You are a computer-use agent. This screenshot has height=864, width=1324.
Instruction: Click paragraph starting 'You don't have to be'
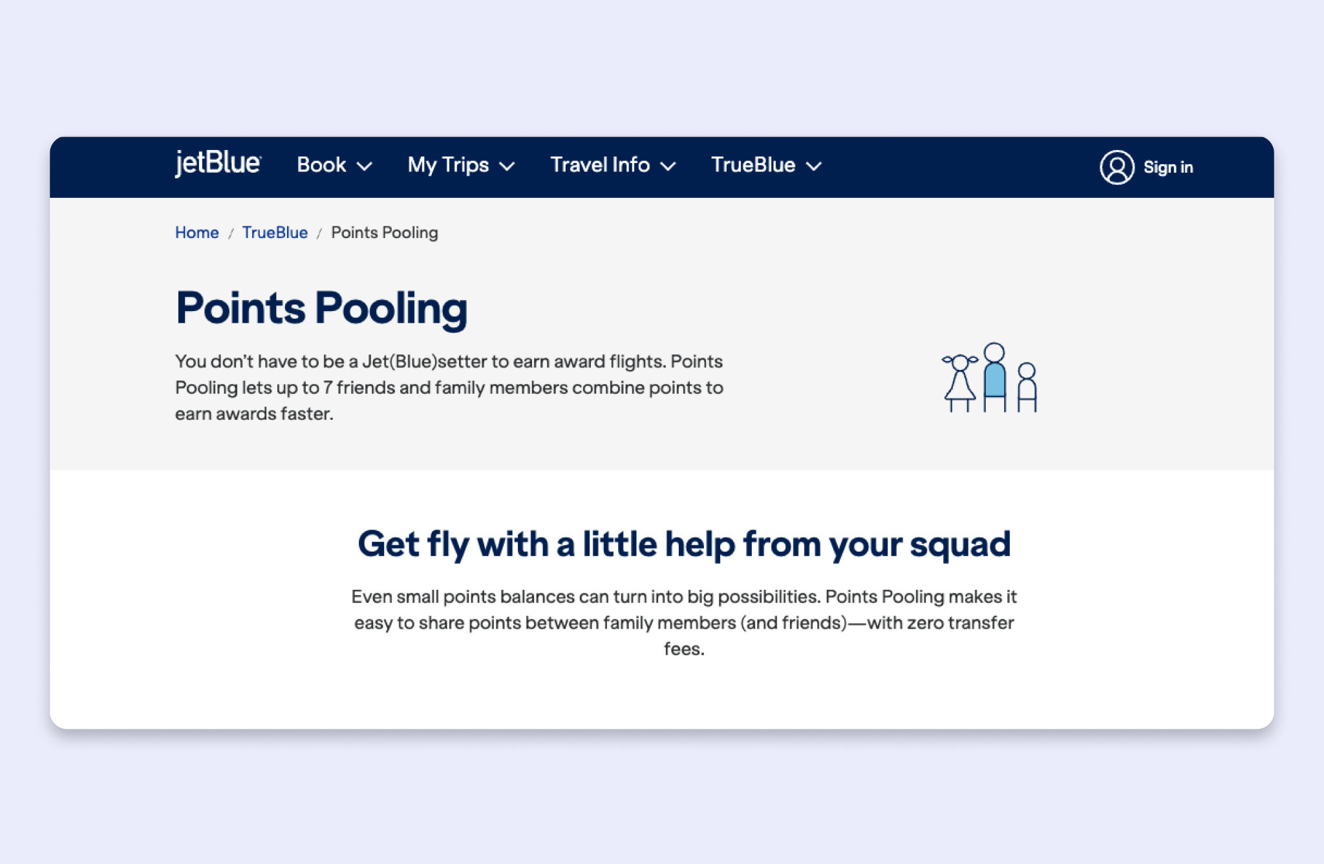pyautogui.click(x=449, y=387)
